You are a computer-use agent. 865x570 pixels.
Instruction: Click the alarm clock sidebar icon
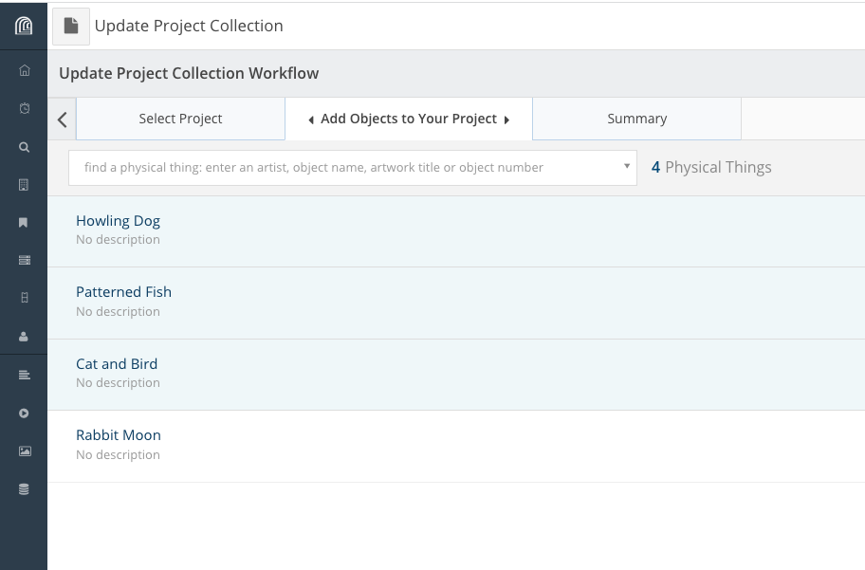tap(25, 108)
